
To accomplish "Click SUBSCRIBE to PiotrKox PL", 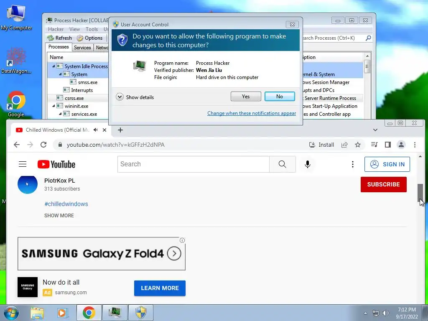I will (x=384, y=184).
